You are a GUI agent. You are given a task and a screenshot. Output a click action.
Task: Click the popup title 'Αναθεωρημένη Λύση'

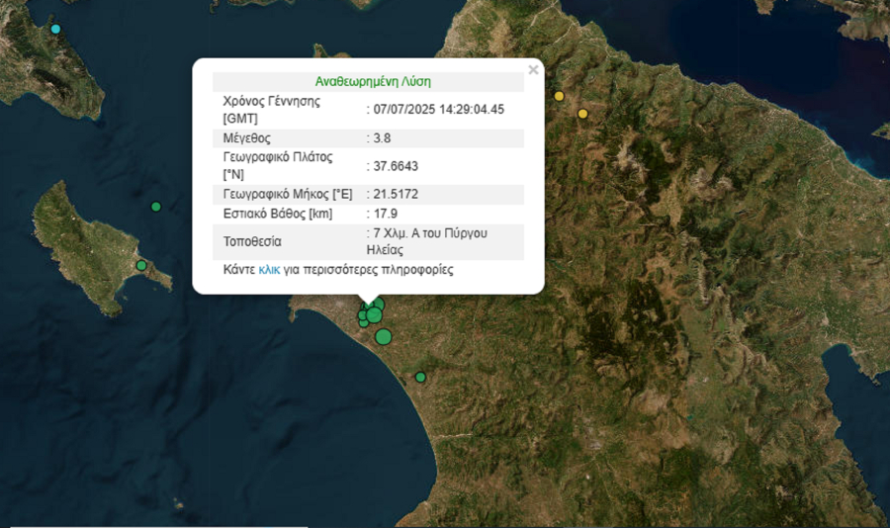372,81
